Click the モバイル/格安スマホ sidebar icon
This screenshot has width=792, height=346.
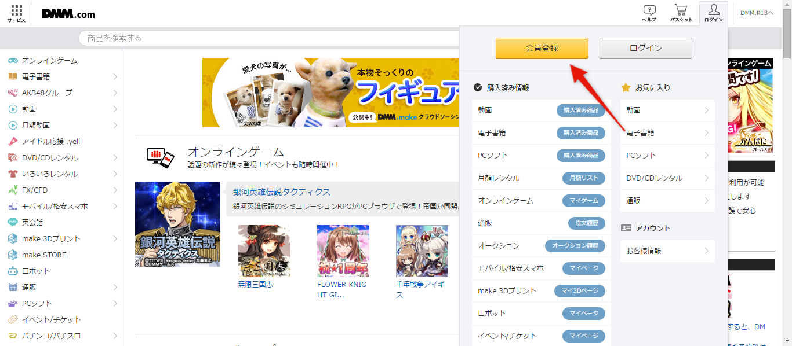(x=12, y=206)
